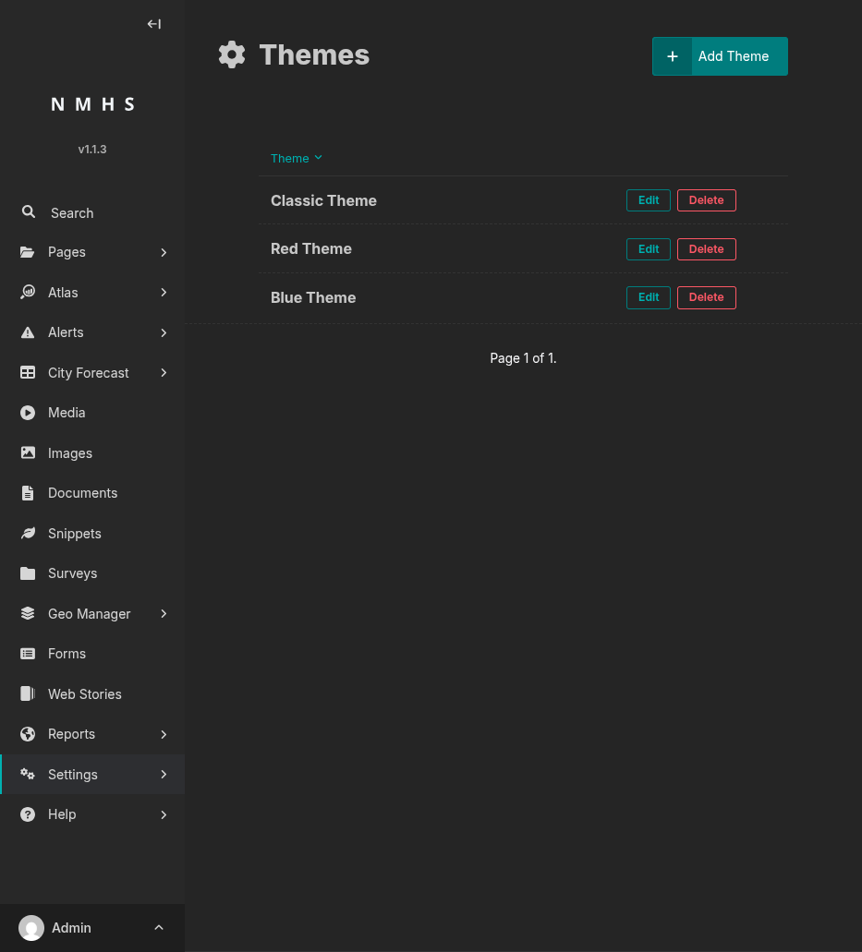
Task: Expand the Pages submenu chevron
Action: (164, 252)
